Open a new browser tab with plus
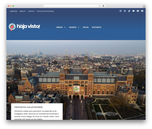Screen dimensions: 152x129 [144, 7]
